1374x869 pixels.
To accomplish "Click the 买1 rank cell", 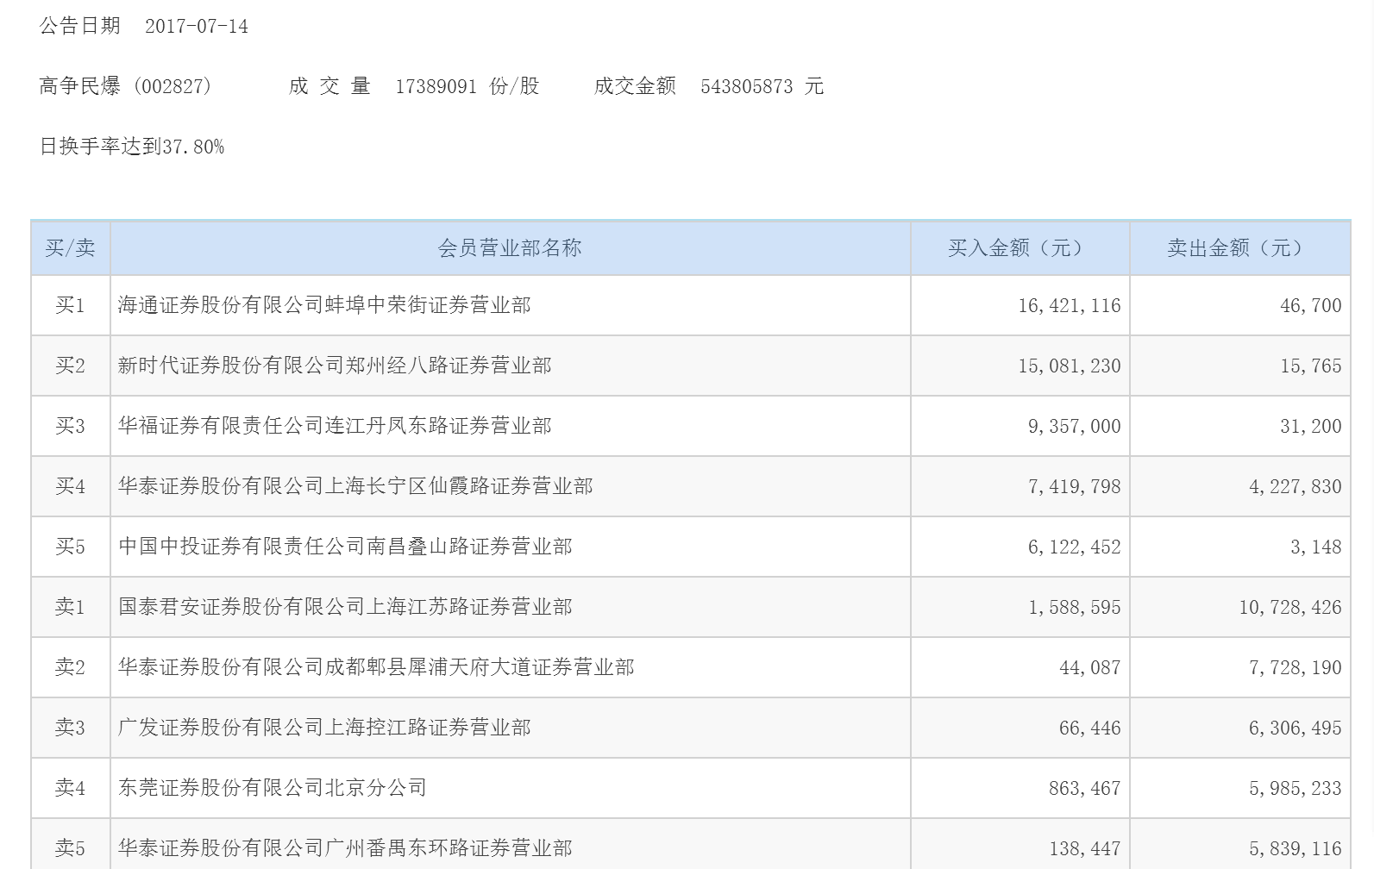I will tap(70, 305).
